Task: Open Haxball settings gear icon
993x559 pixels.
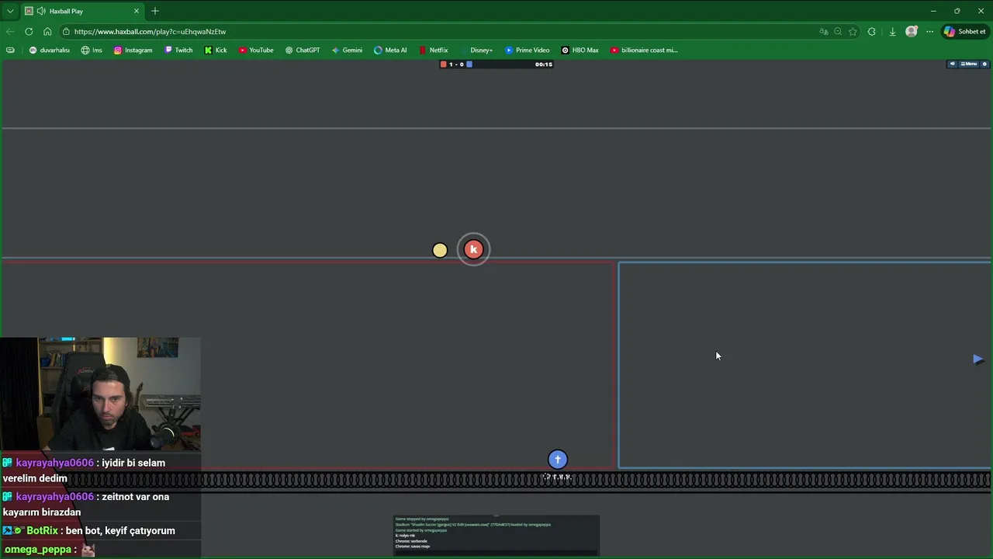Action: [983, 64]
